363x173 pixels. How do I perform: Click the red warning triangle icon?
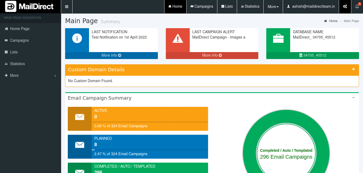[178, 39]
